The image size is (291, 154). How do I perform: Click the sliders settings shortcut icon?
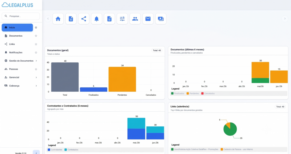[122, 19]
